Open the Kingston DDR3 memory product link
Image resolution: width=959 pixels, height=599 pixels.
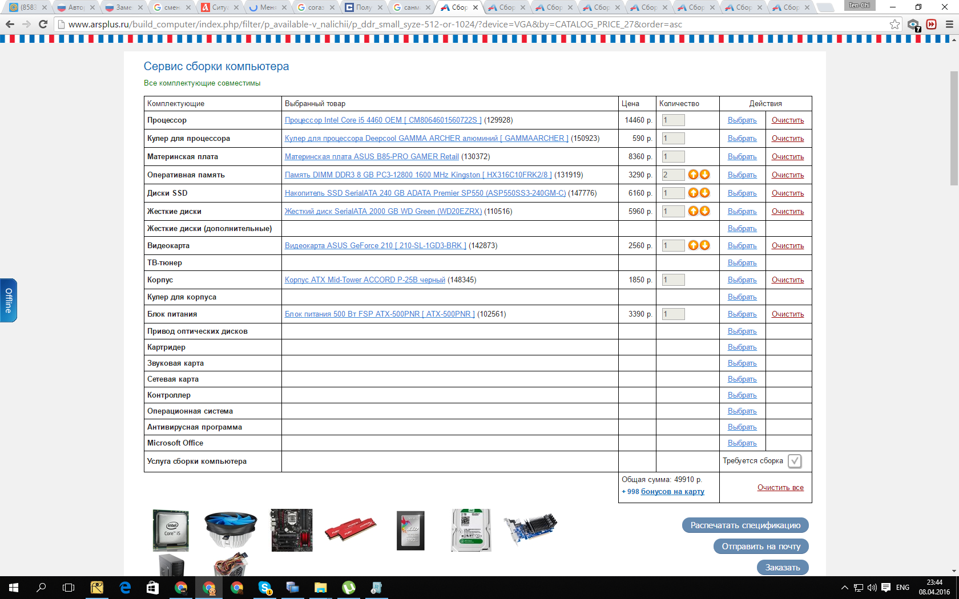[418, 175]
